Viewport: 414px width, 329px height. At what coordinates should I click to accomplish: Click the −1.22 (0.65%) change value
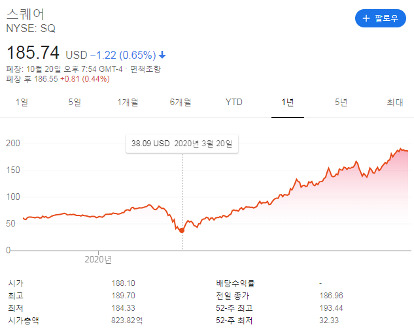coord(123,55)
